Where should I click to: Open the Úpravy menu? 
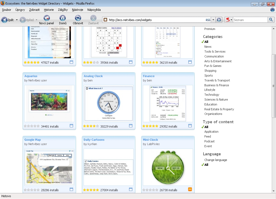pos(20,10)
